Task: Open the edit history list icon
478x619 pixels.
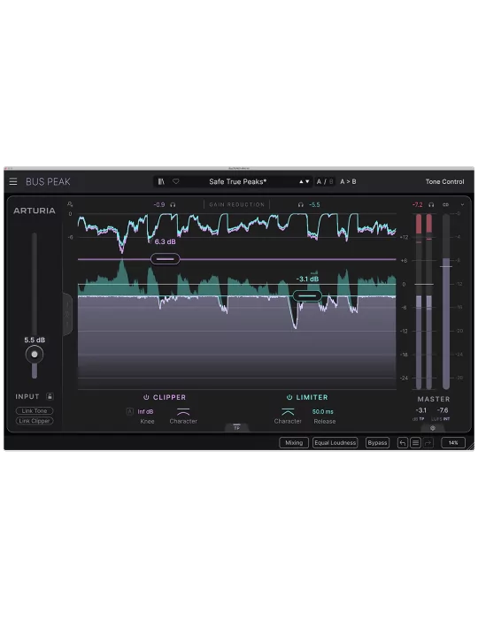Action: coord(415,443)
